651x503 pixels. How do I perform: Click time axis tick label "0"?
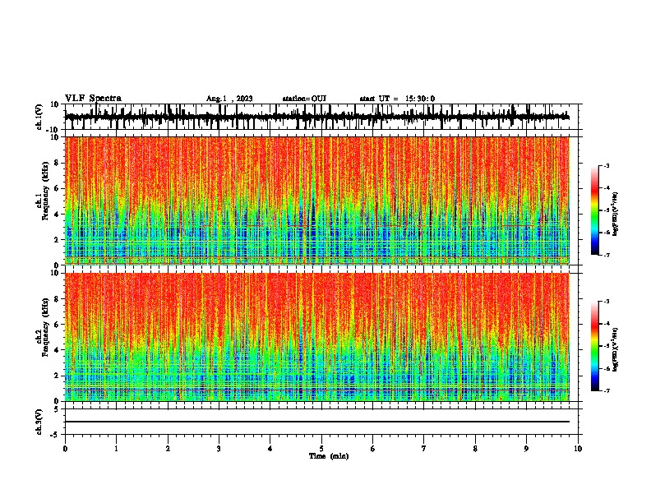pos(65,449)
